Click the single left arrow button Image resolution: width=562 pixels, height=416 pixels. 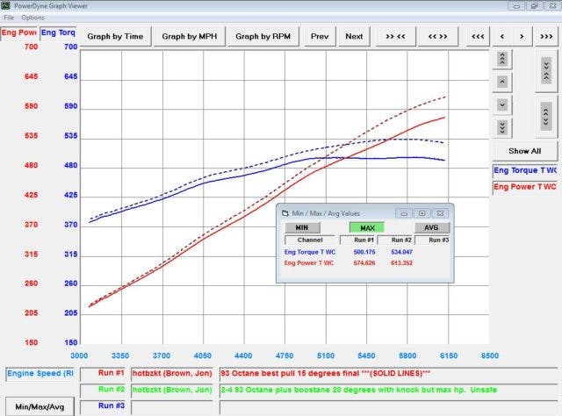[501, 36]
